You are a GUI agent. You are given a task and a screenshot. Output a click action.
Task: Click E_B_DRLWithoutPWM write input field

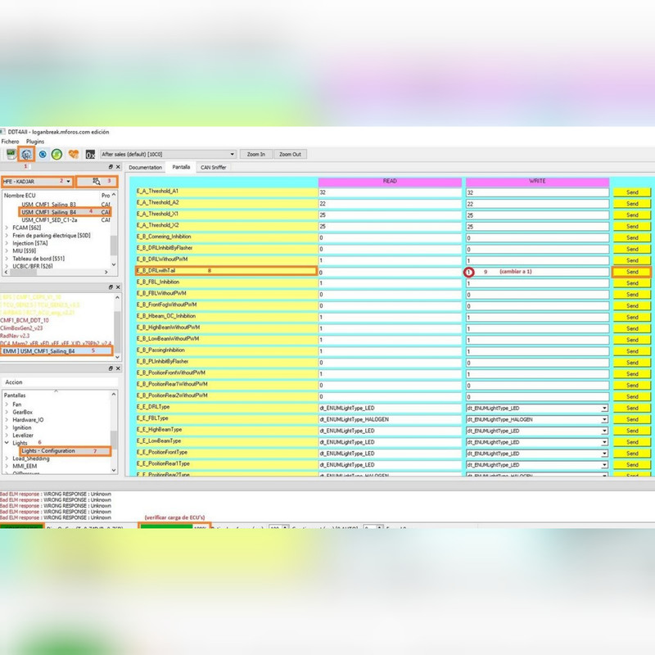[537, 260]
